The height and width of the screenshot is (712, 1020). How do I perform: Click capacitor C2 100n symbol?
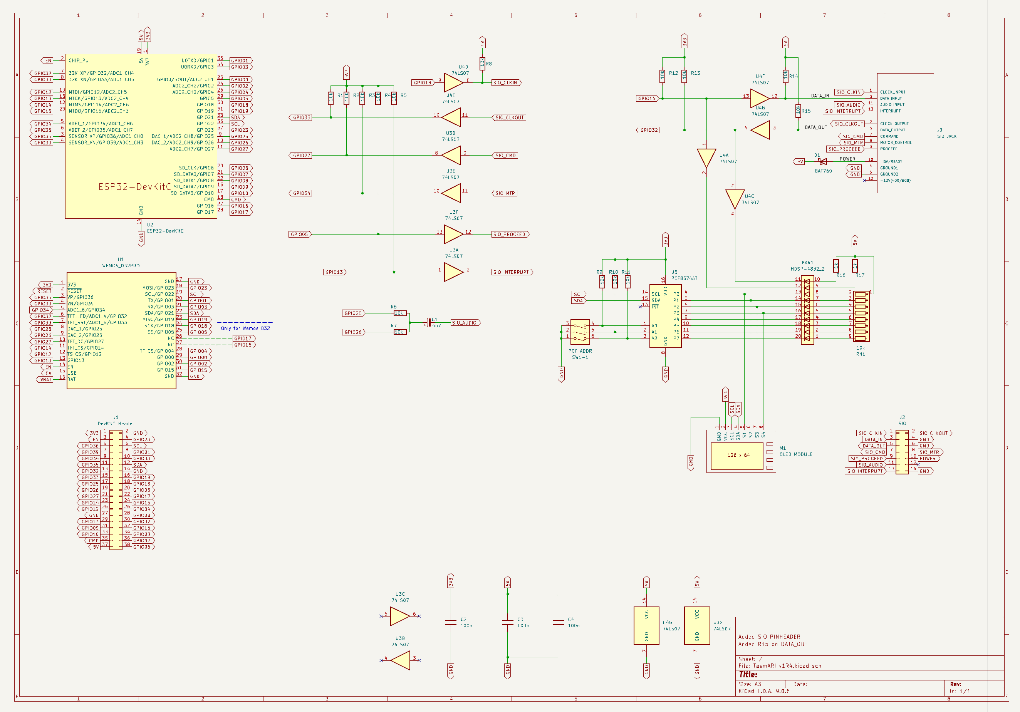click(450, 622)
